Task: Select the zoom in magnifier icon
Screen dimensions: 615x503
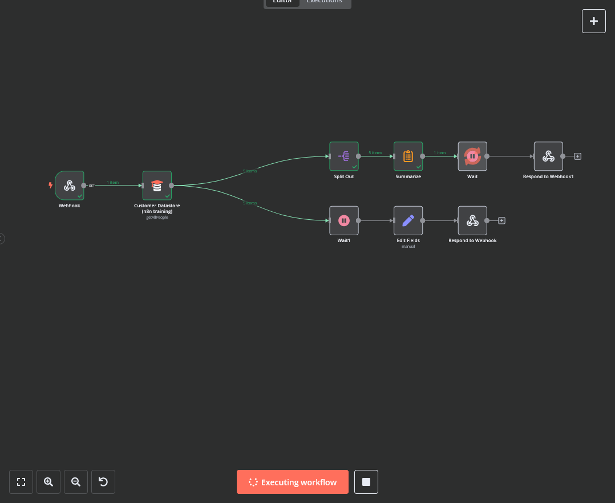Action: point(48,481)
